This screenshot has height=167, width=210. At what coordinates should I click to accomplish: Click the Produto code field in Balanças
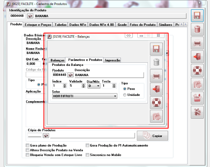coord(59,75)
